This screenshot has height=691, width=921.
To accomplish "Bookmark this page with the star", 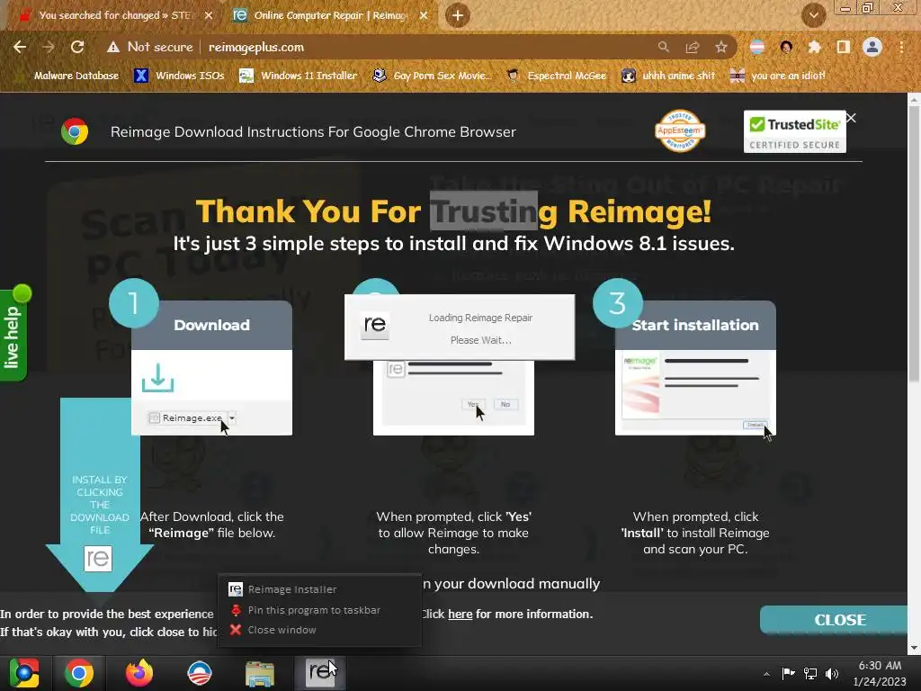I will (721, 47).
